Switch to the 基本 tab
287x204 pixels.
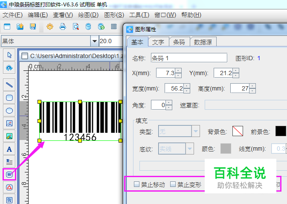pyautogui.click(x=137, y=42)
